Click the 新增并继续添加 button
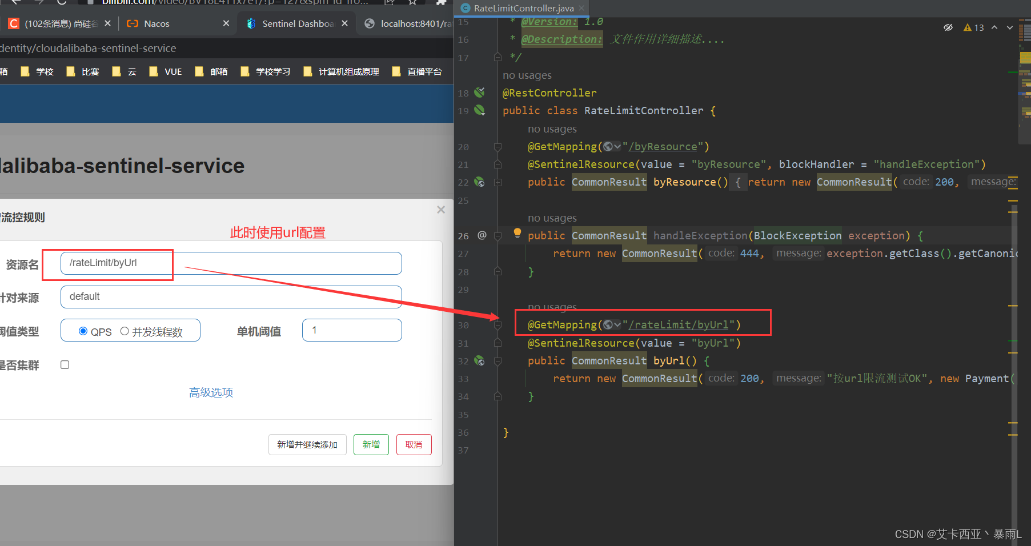Viewport: 1031px width, 546px height. click(x=307, y=444)
